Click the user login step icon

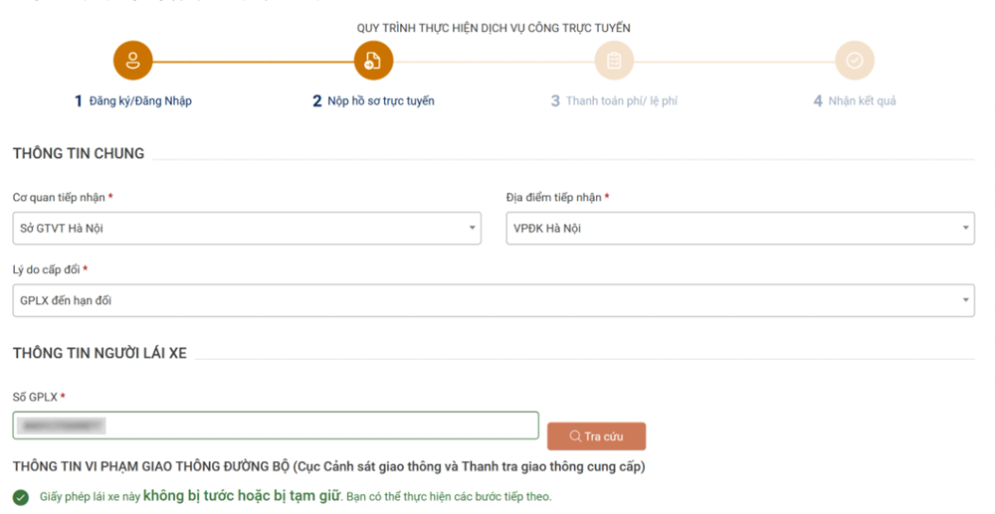(133, 61)
